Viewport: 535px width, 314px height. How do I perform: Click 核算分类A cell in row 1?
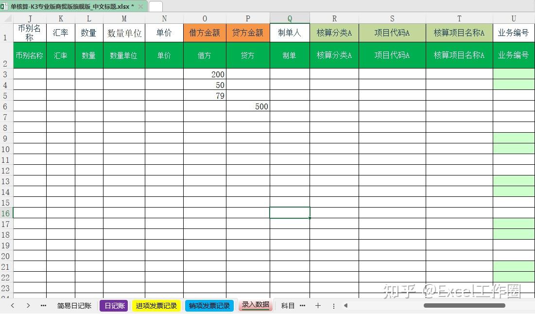[334, 33]
